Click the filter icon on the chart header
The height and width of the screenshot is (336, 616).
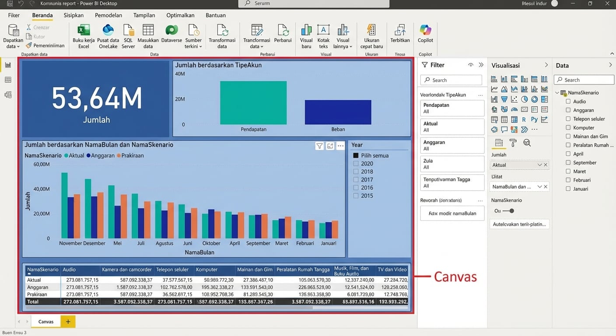[319, 146]
